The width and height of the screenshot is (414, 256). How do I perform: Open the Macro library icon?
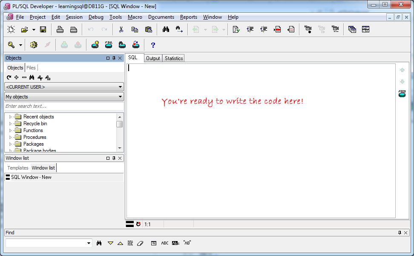[335, 29]
